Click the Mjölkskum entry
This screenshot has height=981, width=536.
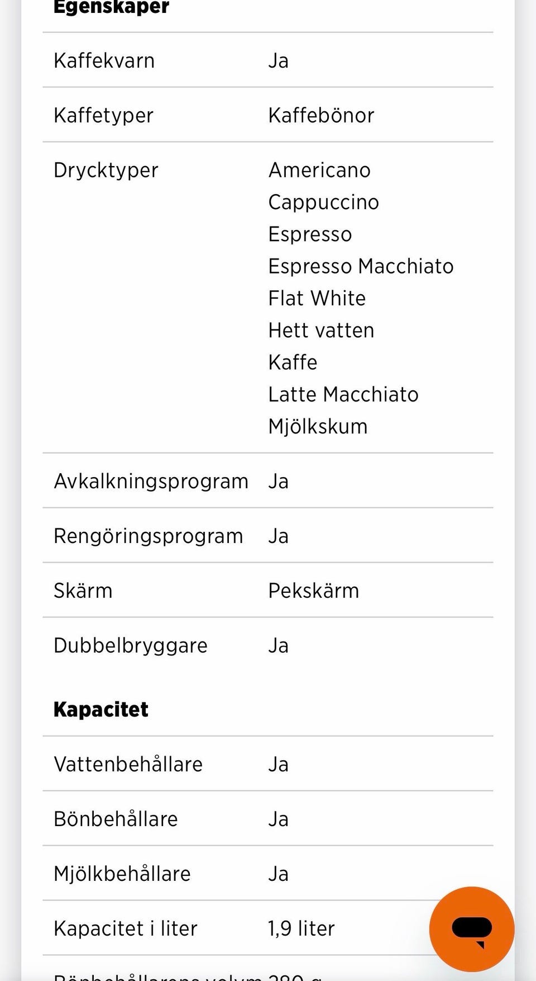[318, 427]
